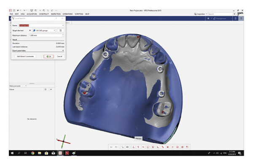This screenshot has width=253, height=165.
Task: Click the eye view icon in bottom toolbar
Action: tap(127, 147)
